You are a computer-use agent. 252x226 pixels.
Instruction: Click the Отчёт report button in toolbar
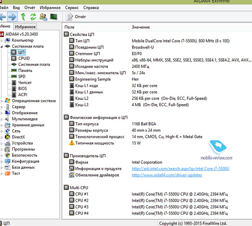pyautogui.click(x=76, y=17)
